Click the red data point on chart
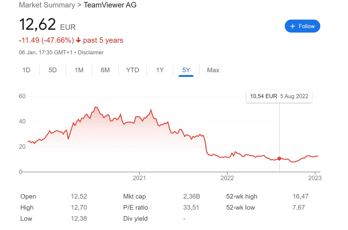This screenshot has height=230, width=348. (279, 159)
